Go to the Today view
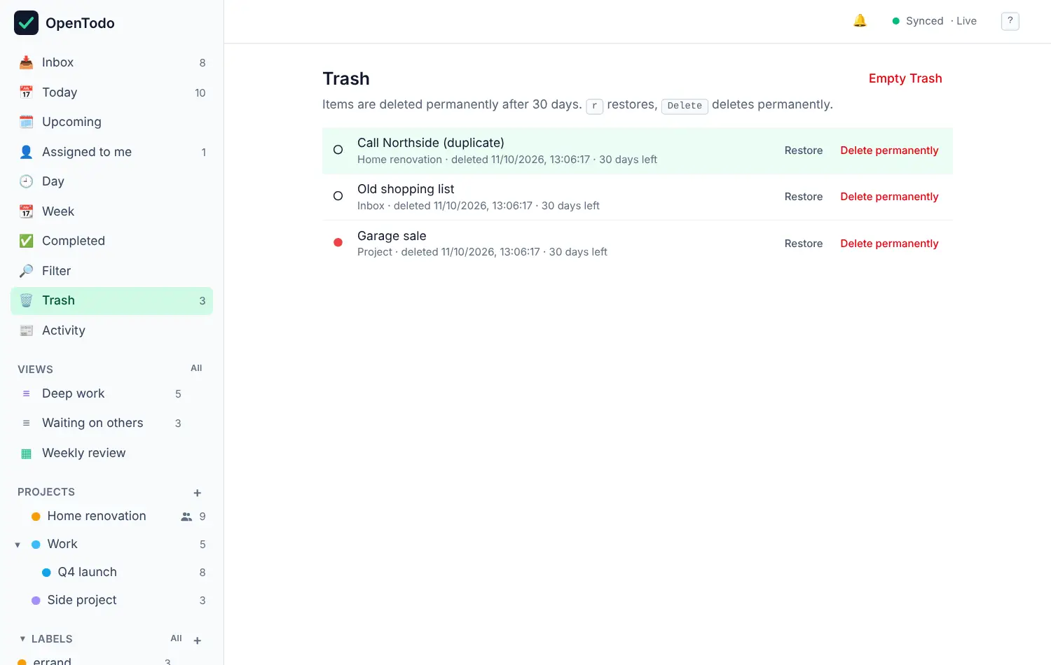This screenshot has width=1051, height=665. coord(112,92)
